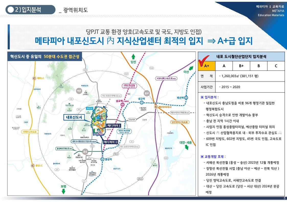Click the green arrow pointing to 당진

[133, 57]
